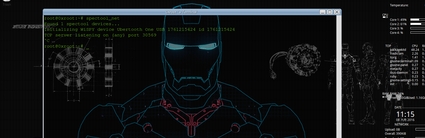
Task: Click the Core 3 usage bar
Action: [x=418, y=28]
